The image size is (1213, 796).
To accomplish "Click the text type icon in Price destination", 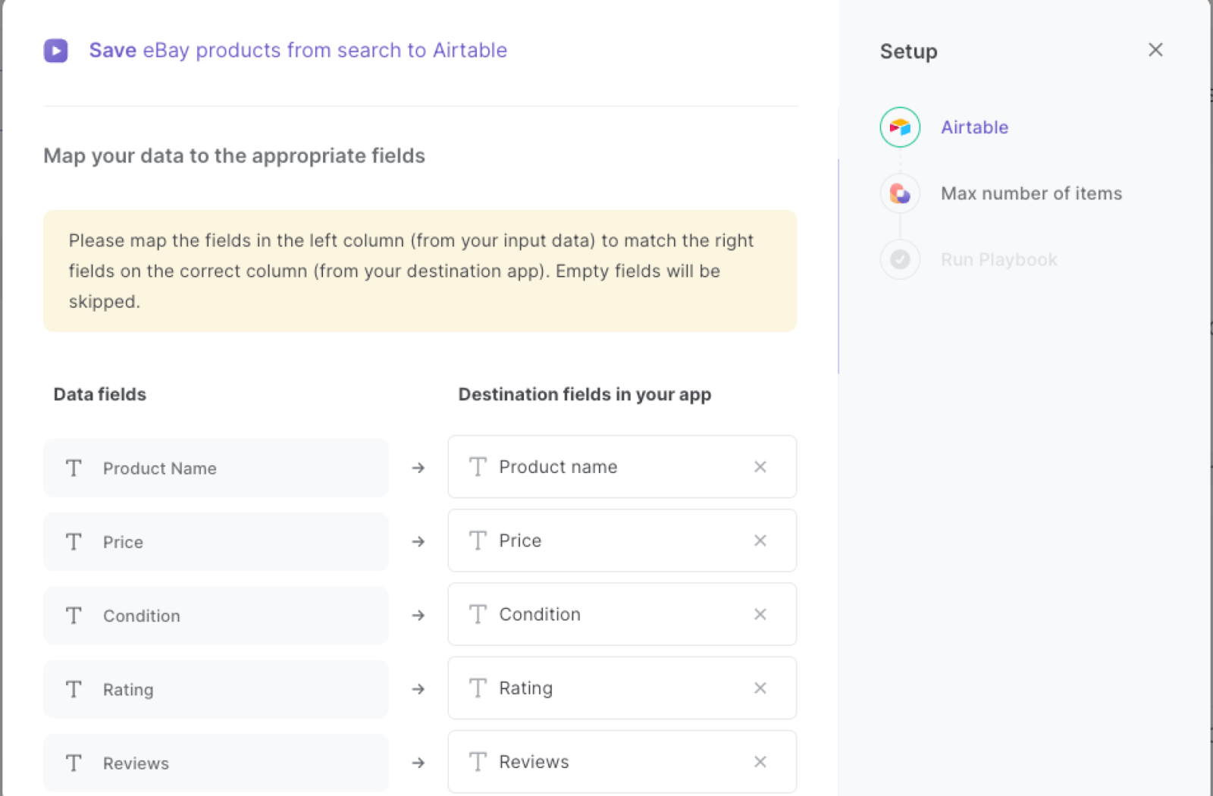I will (478, 541).
